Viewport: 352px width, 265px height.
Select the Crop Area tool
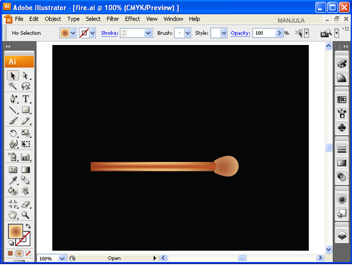(x=13, y=204)
